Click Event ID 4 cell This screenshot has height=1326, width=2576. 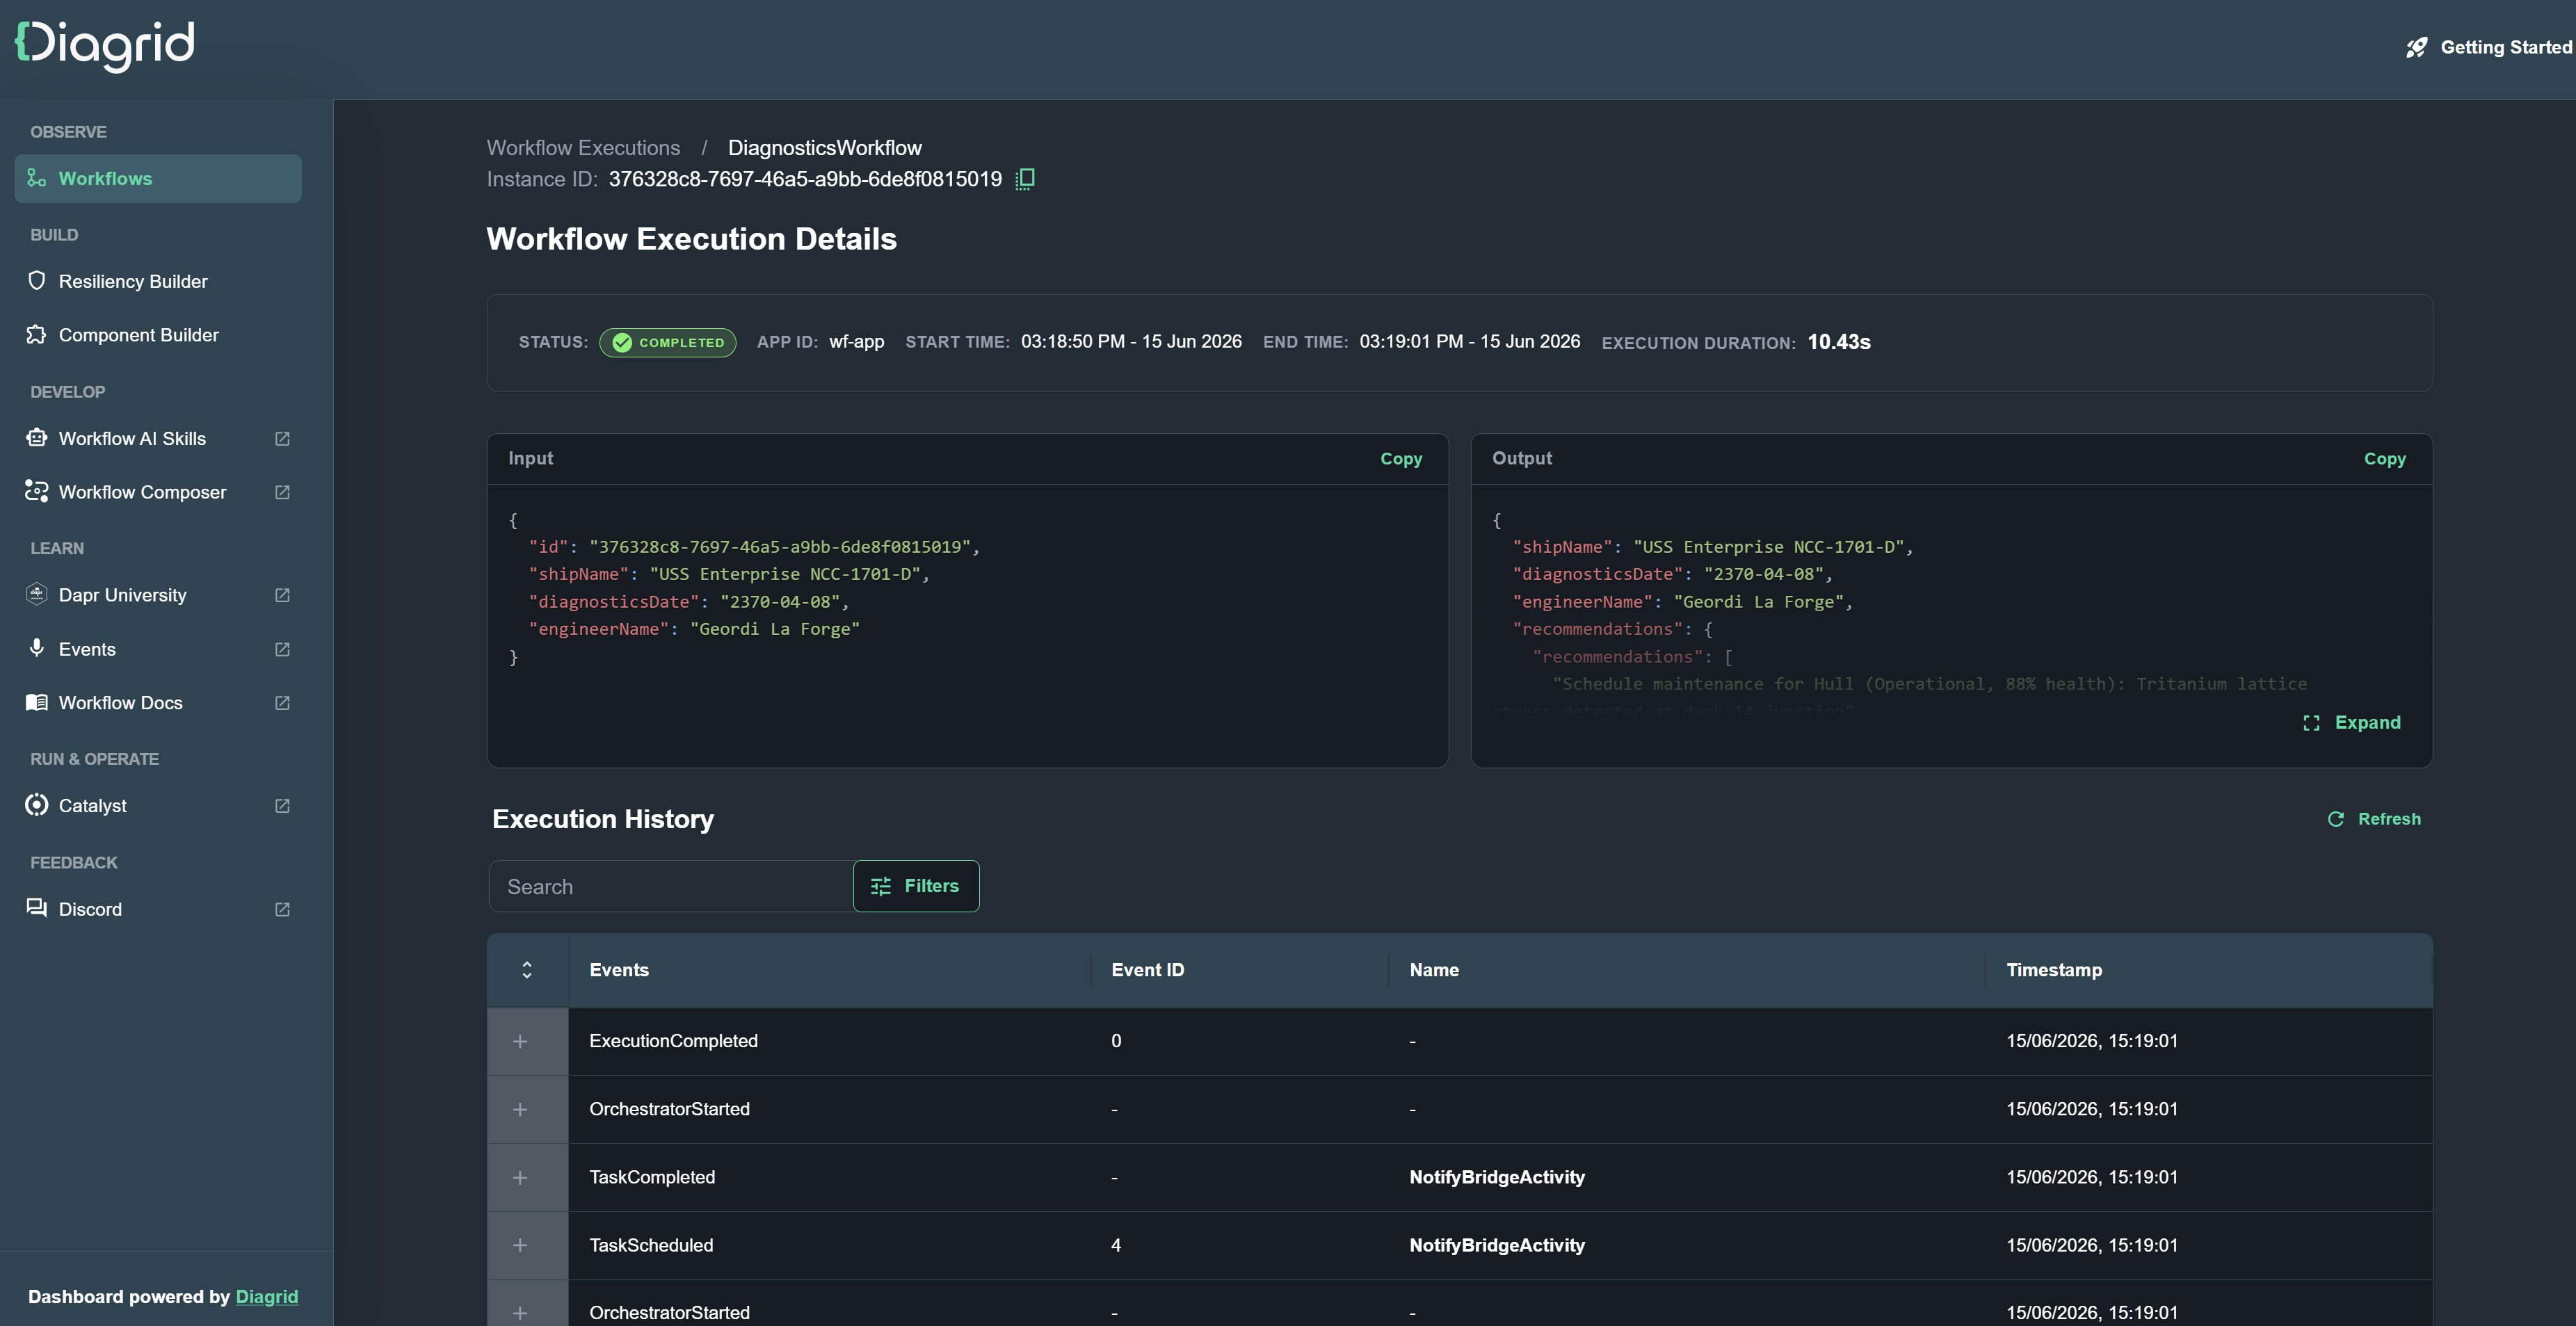click(x=1116, y=1245)
